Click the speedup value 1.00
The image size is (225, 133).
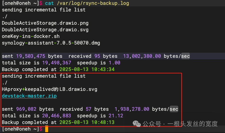(115, 63)
